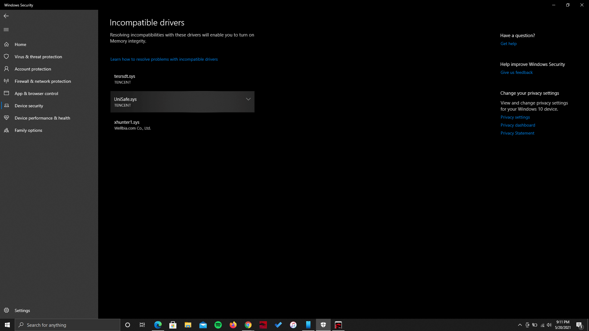This screenshot has height=331, width=589.
Task: Click the back navigation arrow
Action: click(6, 16)
